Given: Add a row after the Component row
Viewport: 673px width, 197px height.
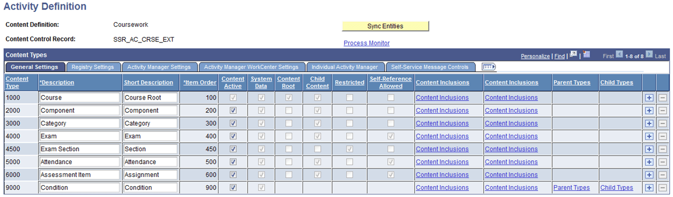Looking at the screenshot, I should pyautogui.click(x=649, y=110).
